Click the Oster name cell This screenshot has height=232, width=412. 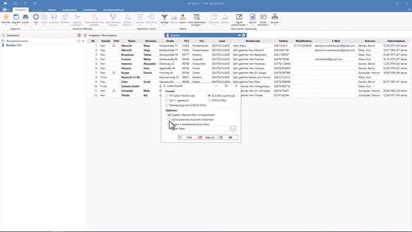click(x=124, y=82)
